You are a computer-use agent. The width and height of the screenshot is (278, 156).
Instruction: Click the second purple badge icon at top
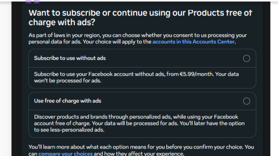(36, 2)
